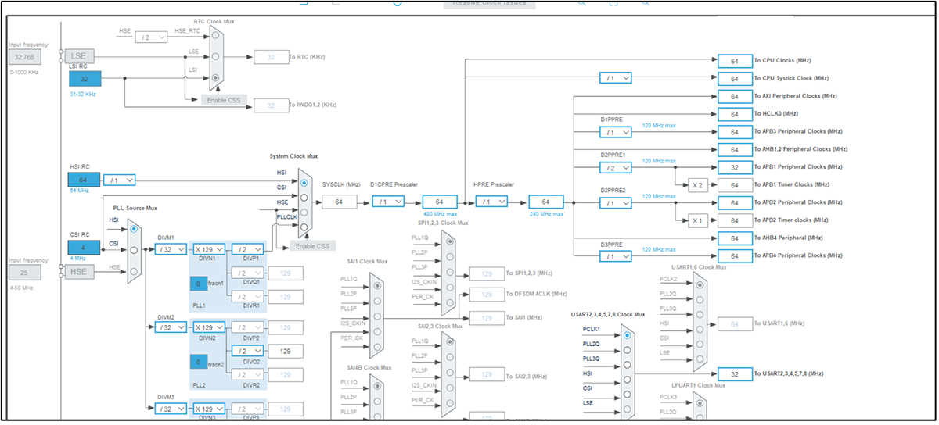Change the D2PPRE1 prescaler dropdown
This screenshot has height=425, width=939.
616,167
